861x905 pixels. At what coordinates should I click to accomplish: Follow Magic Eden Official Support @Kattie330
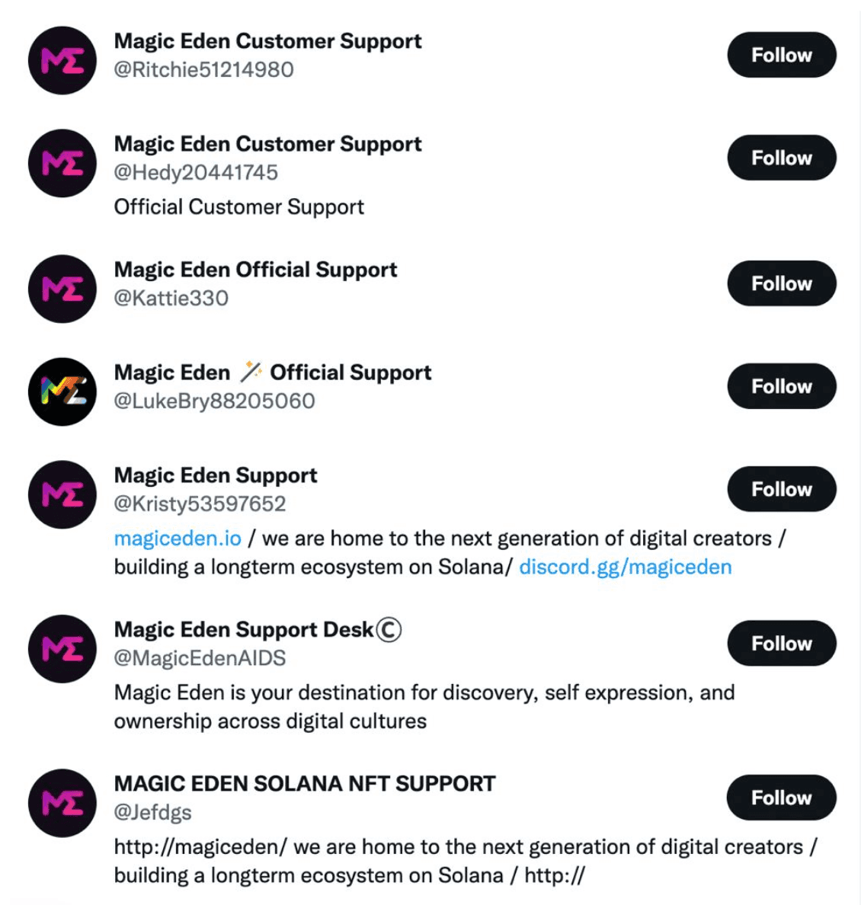click(x=781, y=283)
